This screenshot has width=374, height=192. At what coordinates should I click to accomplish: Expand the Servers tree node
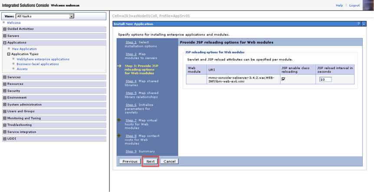coord(5,36)
